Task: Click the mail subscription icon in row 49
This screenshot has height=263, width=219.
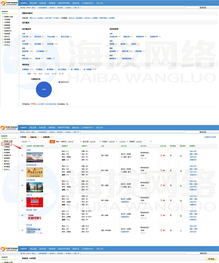Action: (164, 185)
